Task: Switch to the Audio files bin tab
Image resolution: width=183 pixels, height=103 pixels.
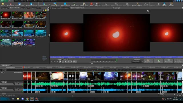Action: point(23,8)
